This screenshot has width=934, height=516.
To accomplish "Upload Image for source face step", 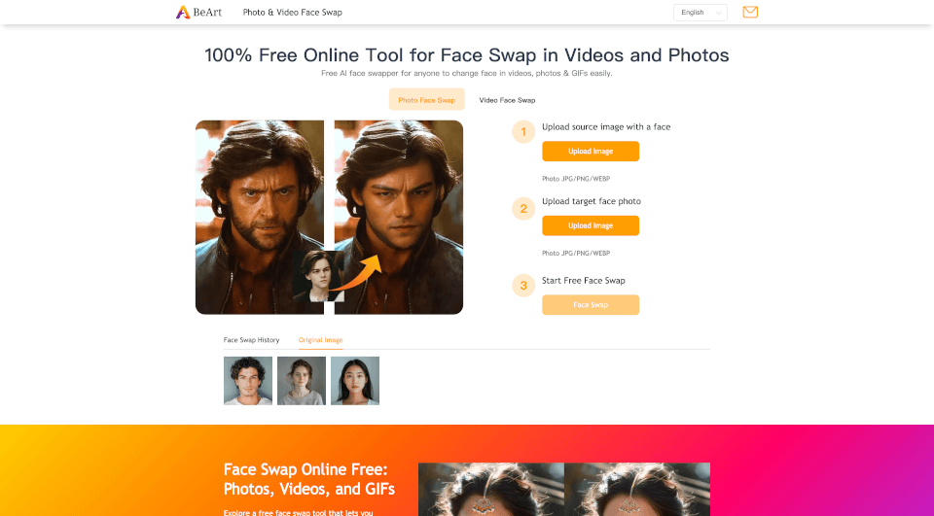I will 591,152.
